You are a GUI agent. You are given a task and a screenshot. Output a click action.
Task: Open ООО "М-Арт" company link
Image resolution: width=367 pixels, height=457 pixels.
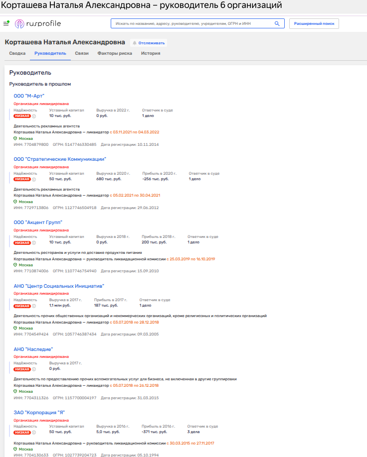coord(29,96)
